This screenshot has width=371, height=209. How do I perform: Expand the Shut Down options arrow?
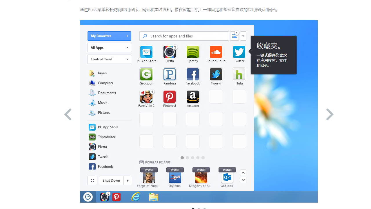128,180
